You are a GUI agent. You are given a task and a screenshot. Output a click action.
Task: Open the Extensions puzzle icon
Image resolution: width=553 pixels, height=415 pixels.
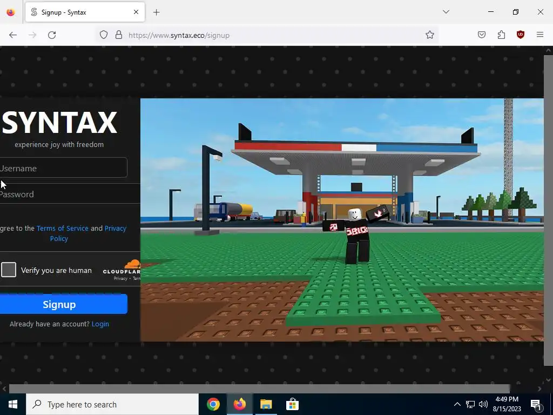pos(501,35)
